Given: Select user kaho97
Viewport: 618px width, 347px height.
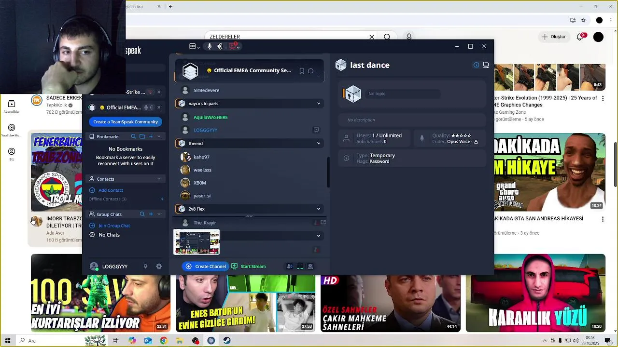Looking at the screenshot, I should pyautogui.click(x=201, y=157).
